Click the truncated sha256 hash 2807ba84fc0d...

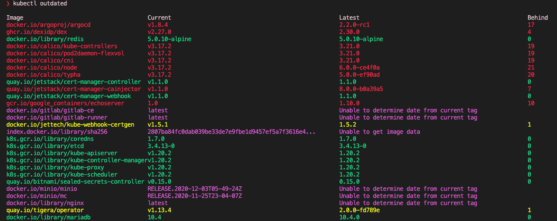coord(231,132)
